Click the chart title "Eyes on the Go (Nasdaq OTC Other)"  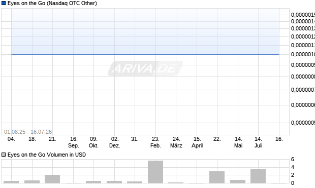[52, 3]
